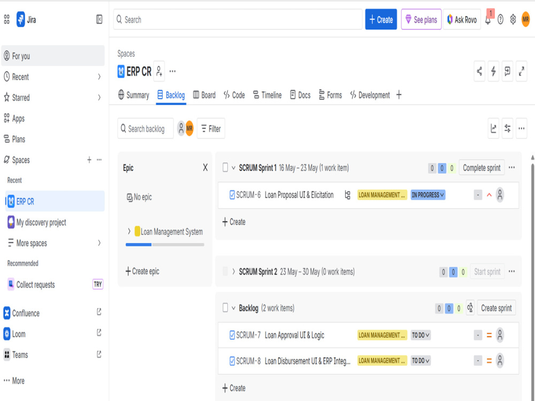The width and height of the screenshot is (535, 401).
Task: Open the Timeline tab
Action: 267,95
